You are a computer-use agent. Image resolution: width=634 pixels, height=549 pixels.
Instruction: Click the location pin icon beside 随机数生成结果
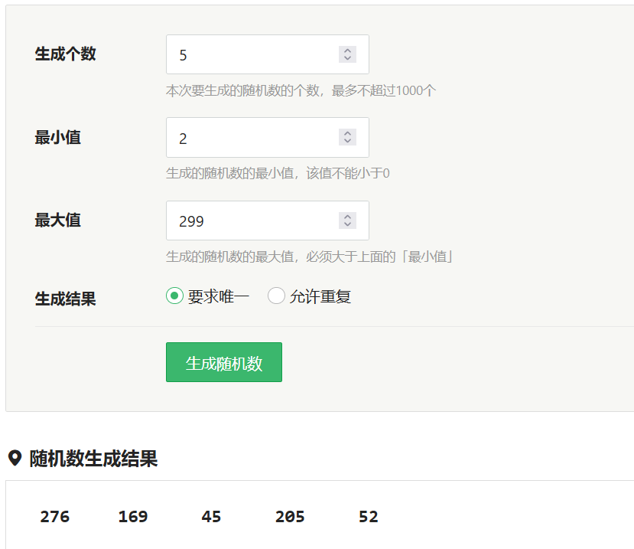pos(15,459)
